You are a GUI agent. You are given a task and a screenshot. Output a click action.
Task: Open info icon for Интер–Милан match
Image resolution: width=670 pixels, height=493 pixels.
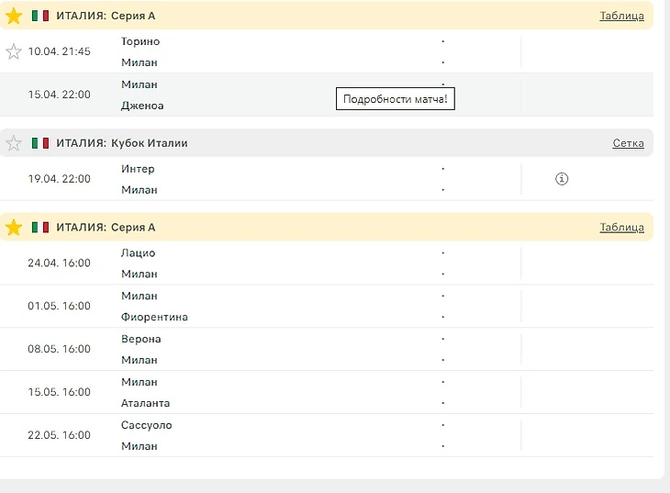[562, 179]
